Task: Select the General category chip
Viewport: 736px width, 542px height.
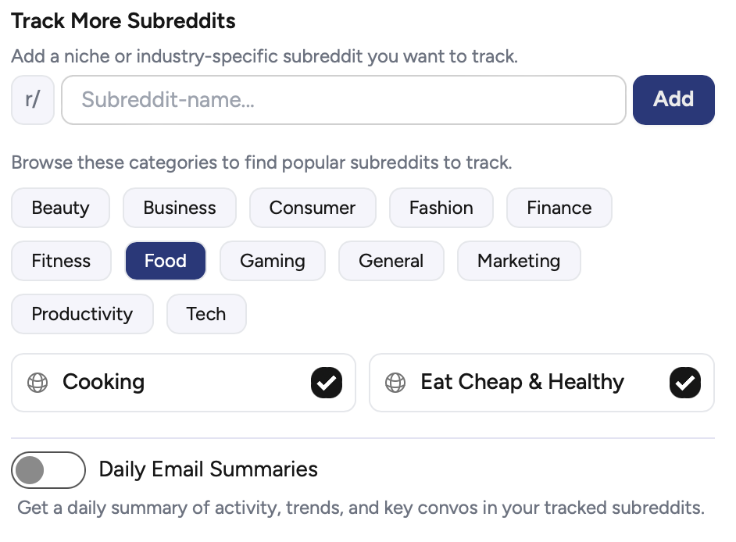Action: point(391,261)
